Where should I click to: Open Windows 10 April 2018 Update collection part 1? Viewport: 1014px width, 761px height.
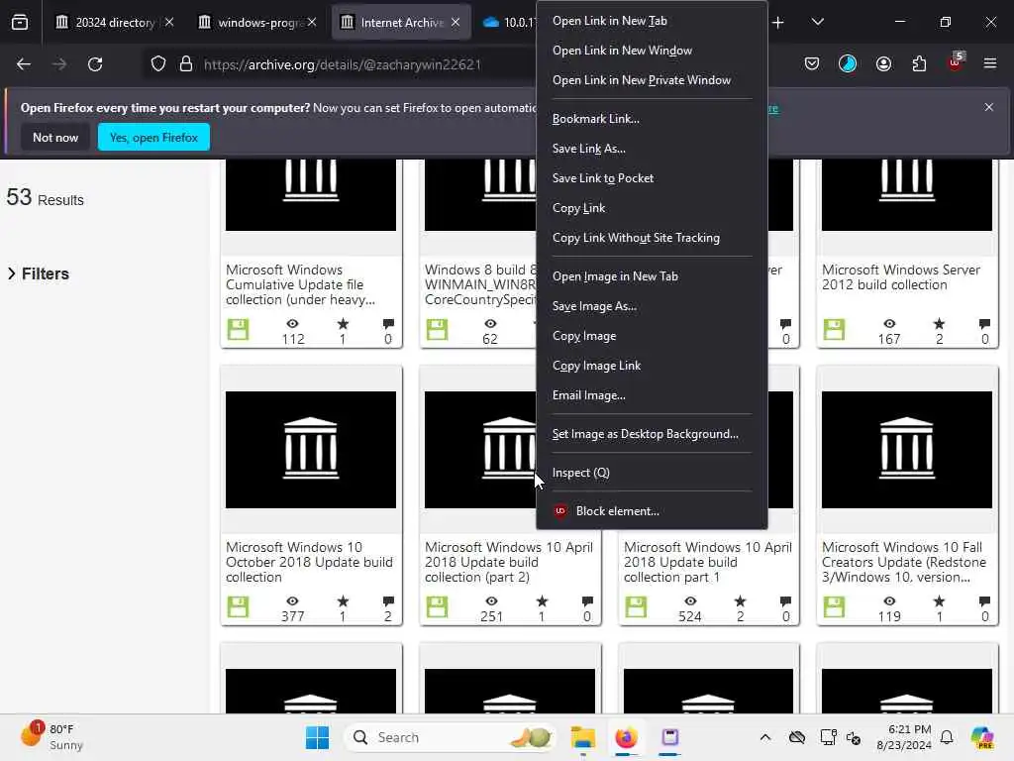coord(707,562)
